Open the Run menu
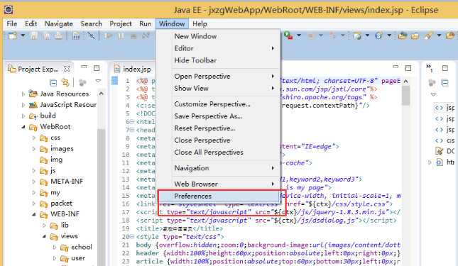The image size is (458, 266). (x=145, y=23)
